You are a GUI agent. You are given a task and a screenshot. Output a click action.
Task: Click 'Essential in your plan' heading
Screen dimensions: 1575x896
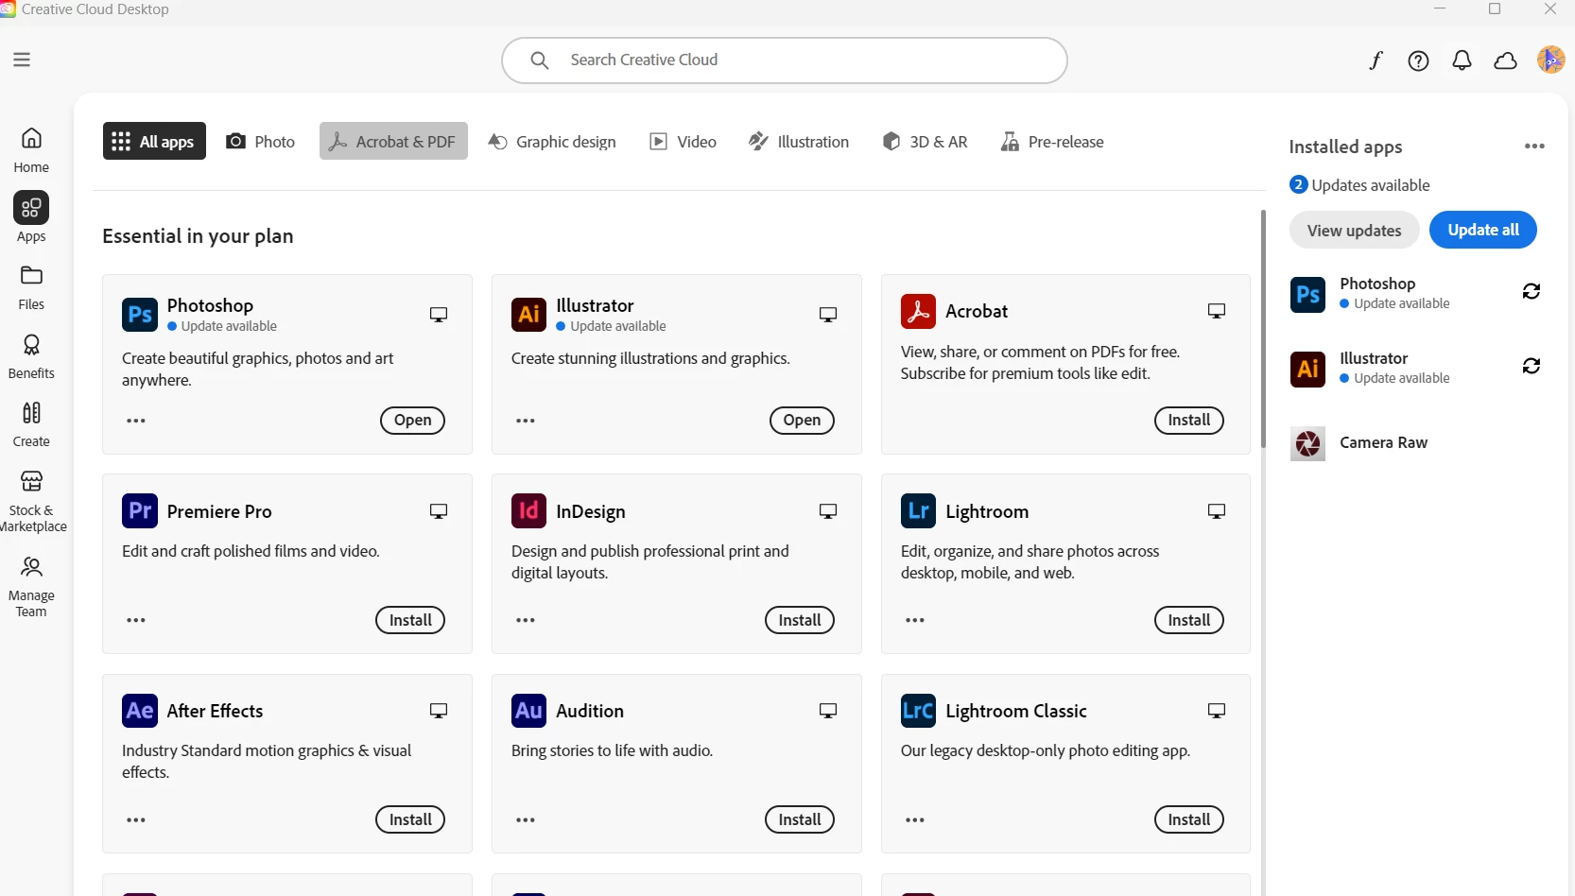coord(198,236)
